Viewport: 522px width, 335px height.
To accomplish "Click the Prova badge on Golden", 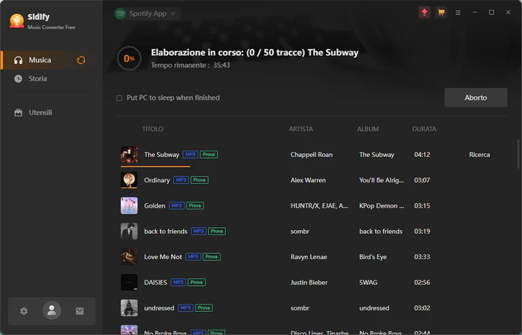I will coord(195,205).
